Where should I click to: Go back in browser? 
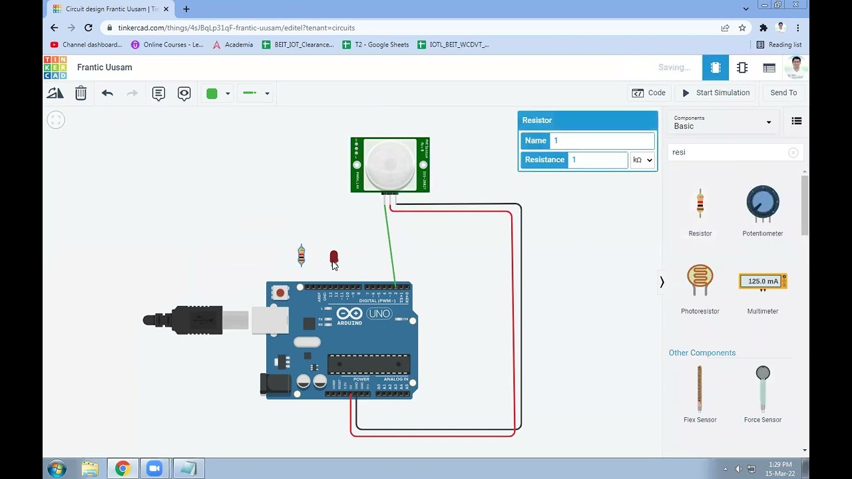pyautogui.click(x=54, y=28)
